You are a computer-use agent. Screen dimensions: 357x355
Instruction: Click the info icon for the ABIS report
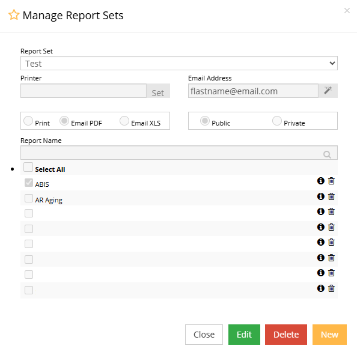coord(320,181)
